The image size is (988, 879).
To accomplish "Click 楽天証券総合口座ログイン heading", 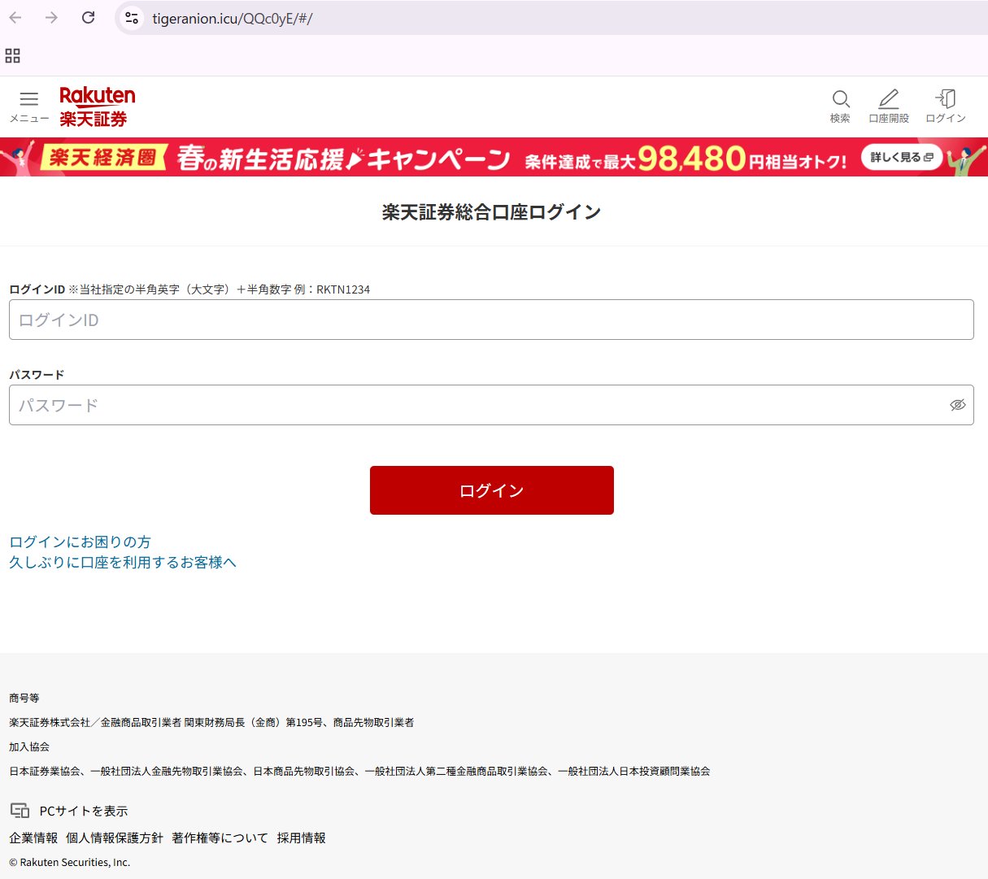I will point(491,212).
